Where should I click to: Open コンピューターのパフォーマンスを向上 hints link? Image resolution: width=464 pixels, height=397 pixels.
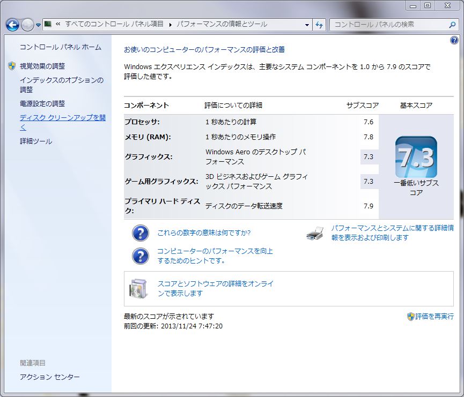(215, 256)
